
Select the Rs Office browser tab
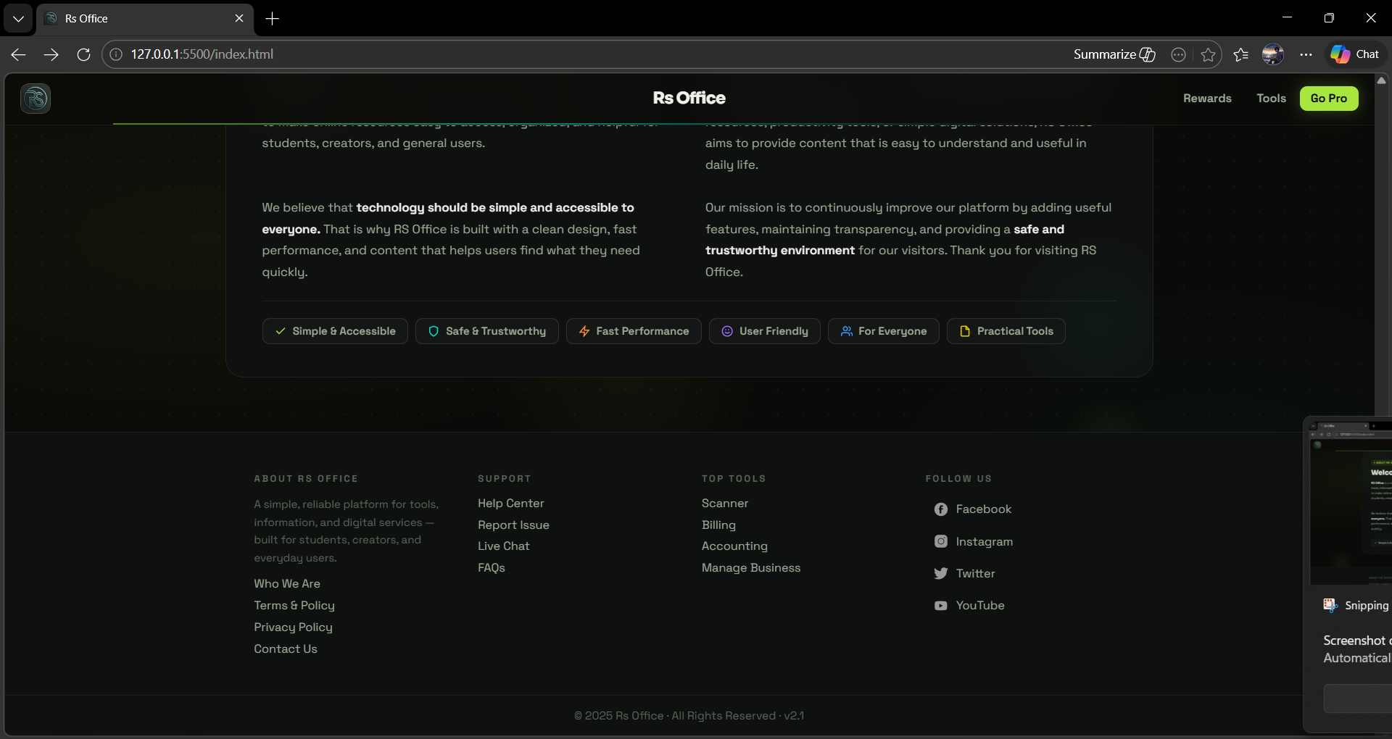pyautogui.click(x=145, y=19)
